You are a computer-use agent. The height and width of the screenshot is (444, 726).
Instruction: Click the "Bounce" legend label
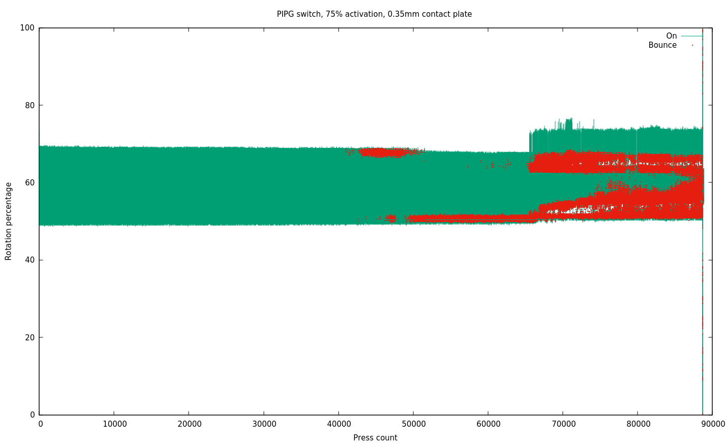tap(662, 45)
